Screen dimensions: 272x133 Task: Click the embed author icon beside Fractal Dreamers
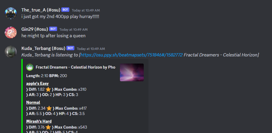pos(30,67)
